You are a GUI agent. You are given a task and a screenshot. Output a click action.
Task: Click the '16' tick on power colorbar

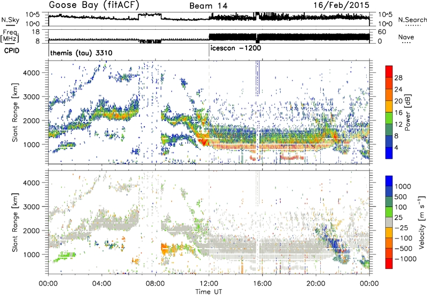click(x=398, y=113)
